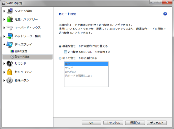Expand the システム情報 tree arrow

[4, 11]
